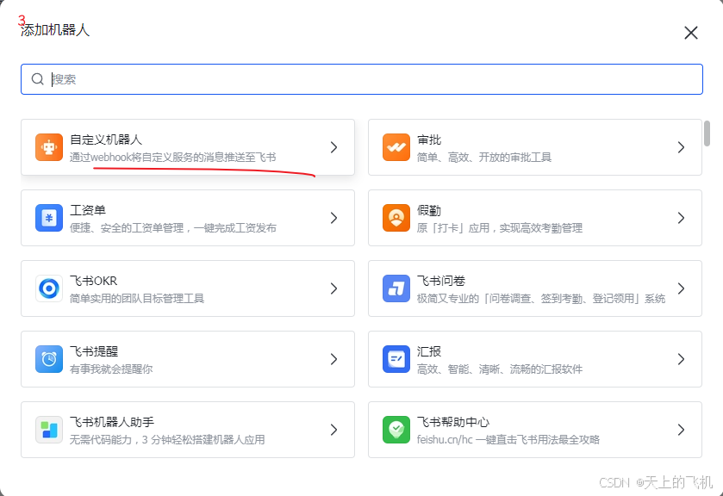723x496 pixels.
Task: Expand the 飞书帮助中心 chevron arrow
Action: pos(681,430)
